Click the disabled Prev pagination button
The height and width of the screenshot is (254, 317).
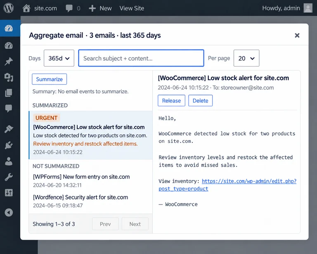[105, 224]
